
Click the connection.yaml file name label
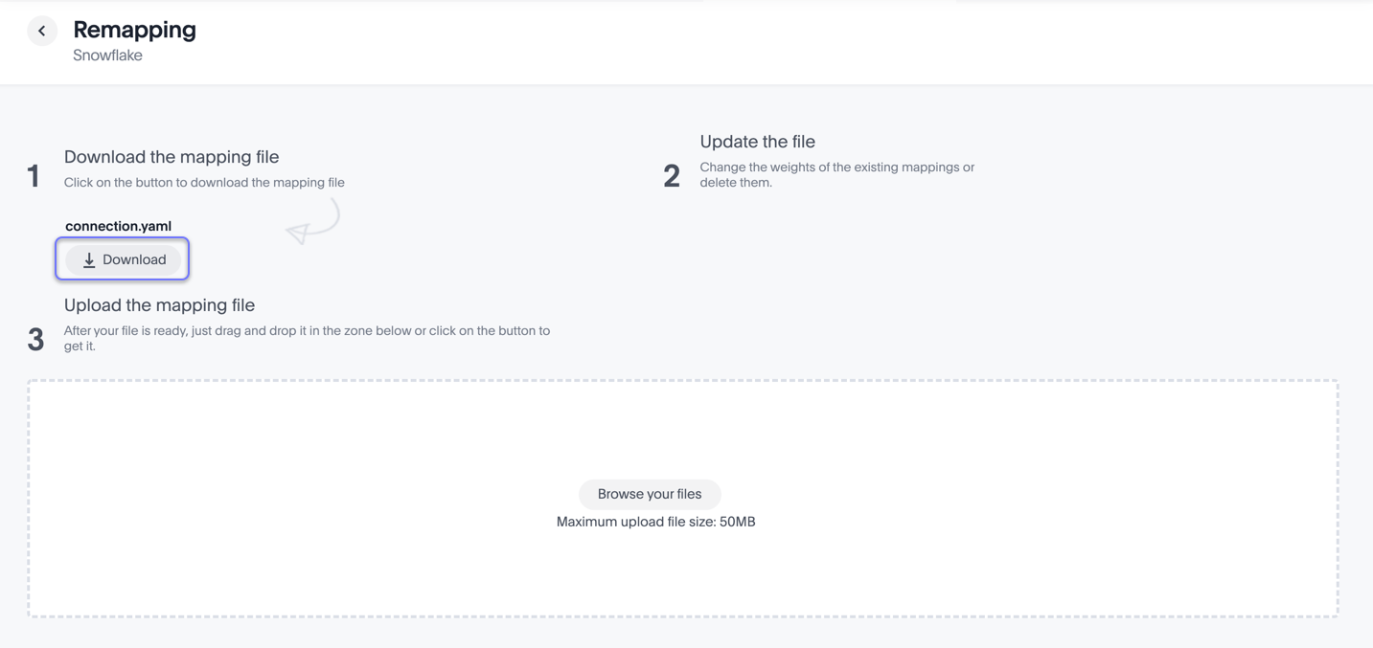[118, 226]
